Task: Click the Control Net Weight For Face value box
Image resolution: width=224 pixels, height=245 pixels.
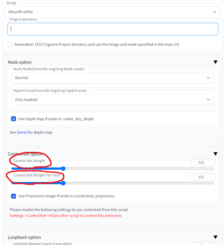Action: tap(203, 177)
